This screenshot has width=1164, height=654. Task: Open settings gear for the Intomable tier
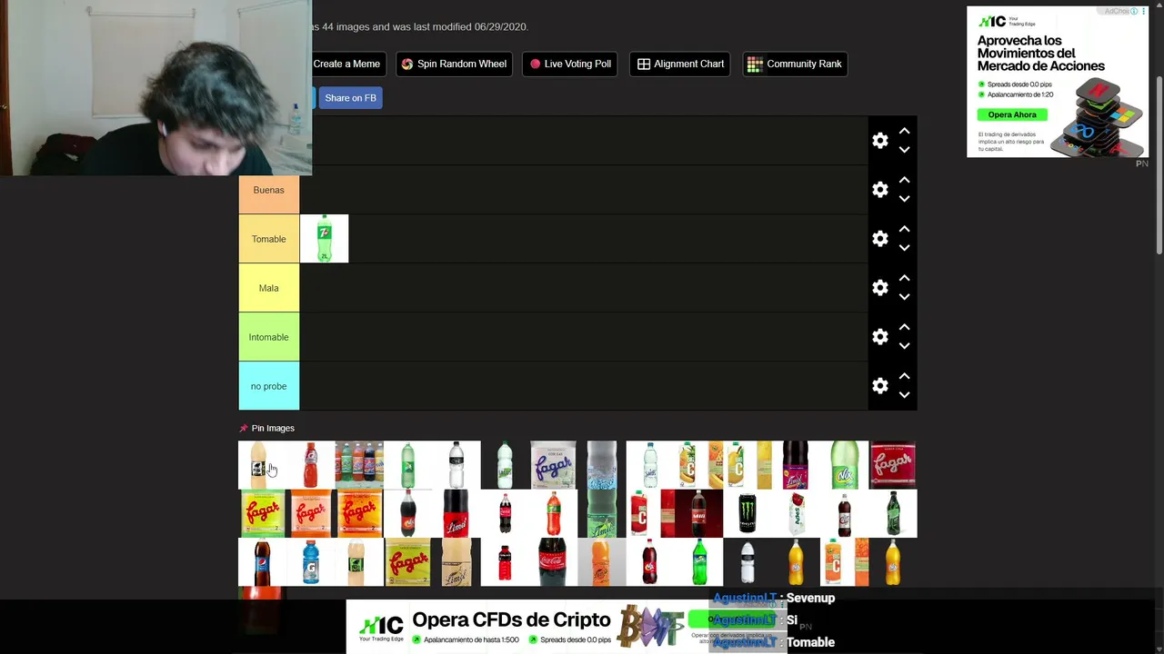click(879, 337)
